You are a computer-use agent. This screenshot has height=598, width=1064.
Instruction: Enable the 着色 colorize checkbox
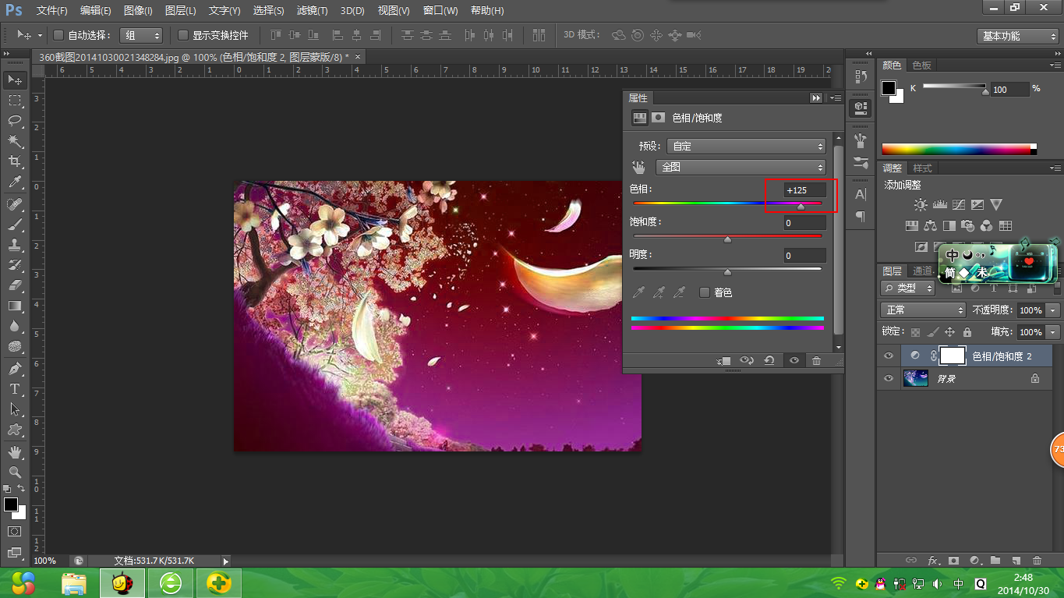(x=705, y=292)
